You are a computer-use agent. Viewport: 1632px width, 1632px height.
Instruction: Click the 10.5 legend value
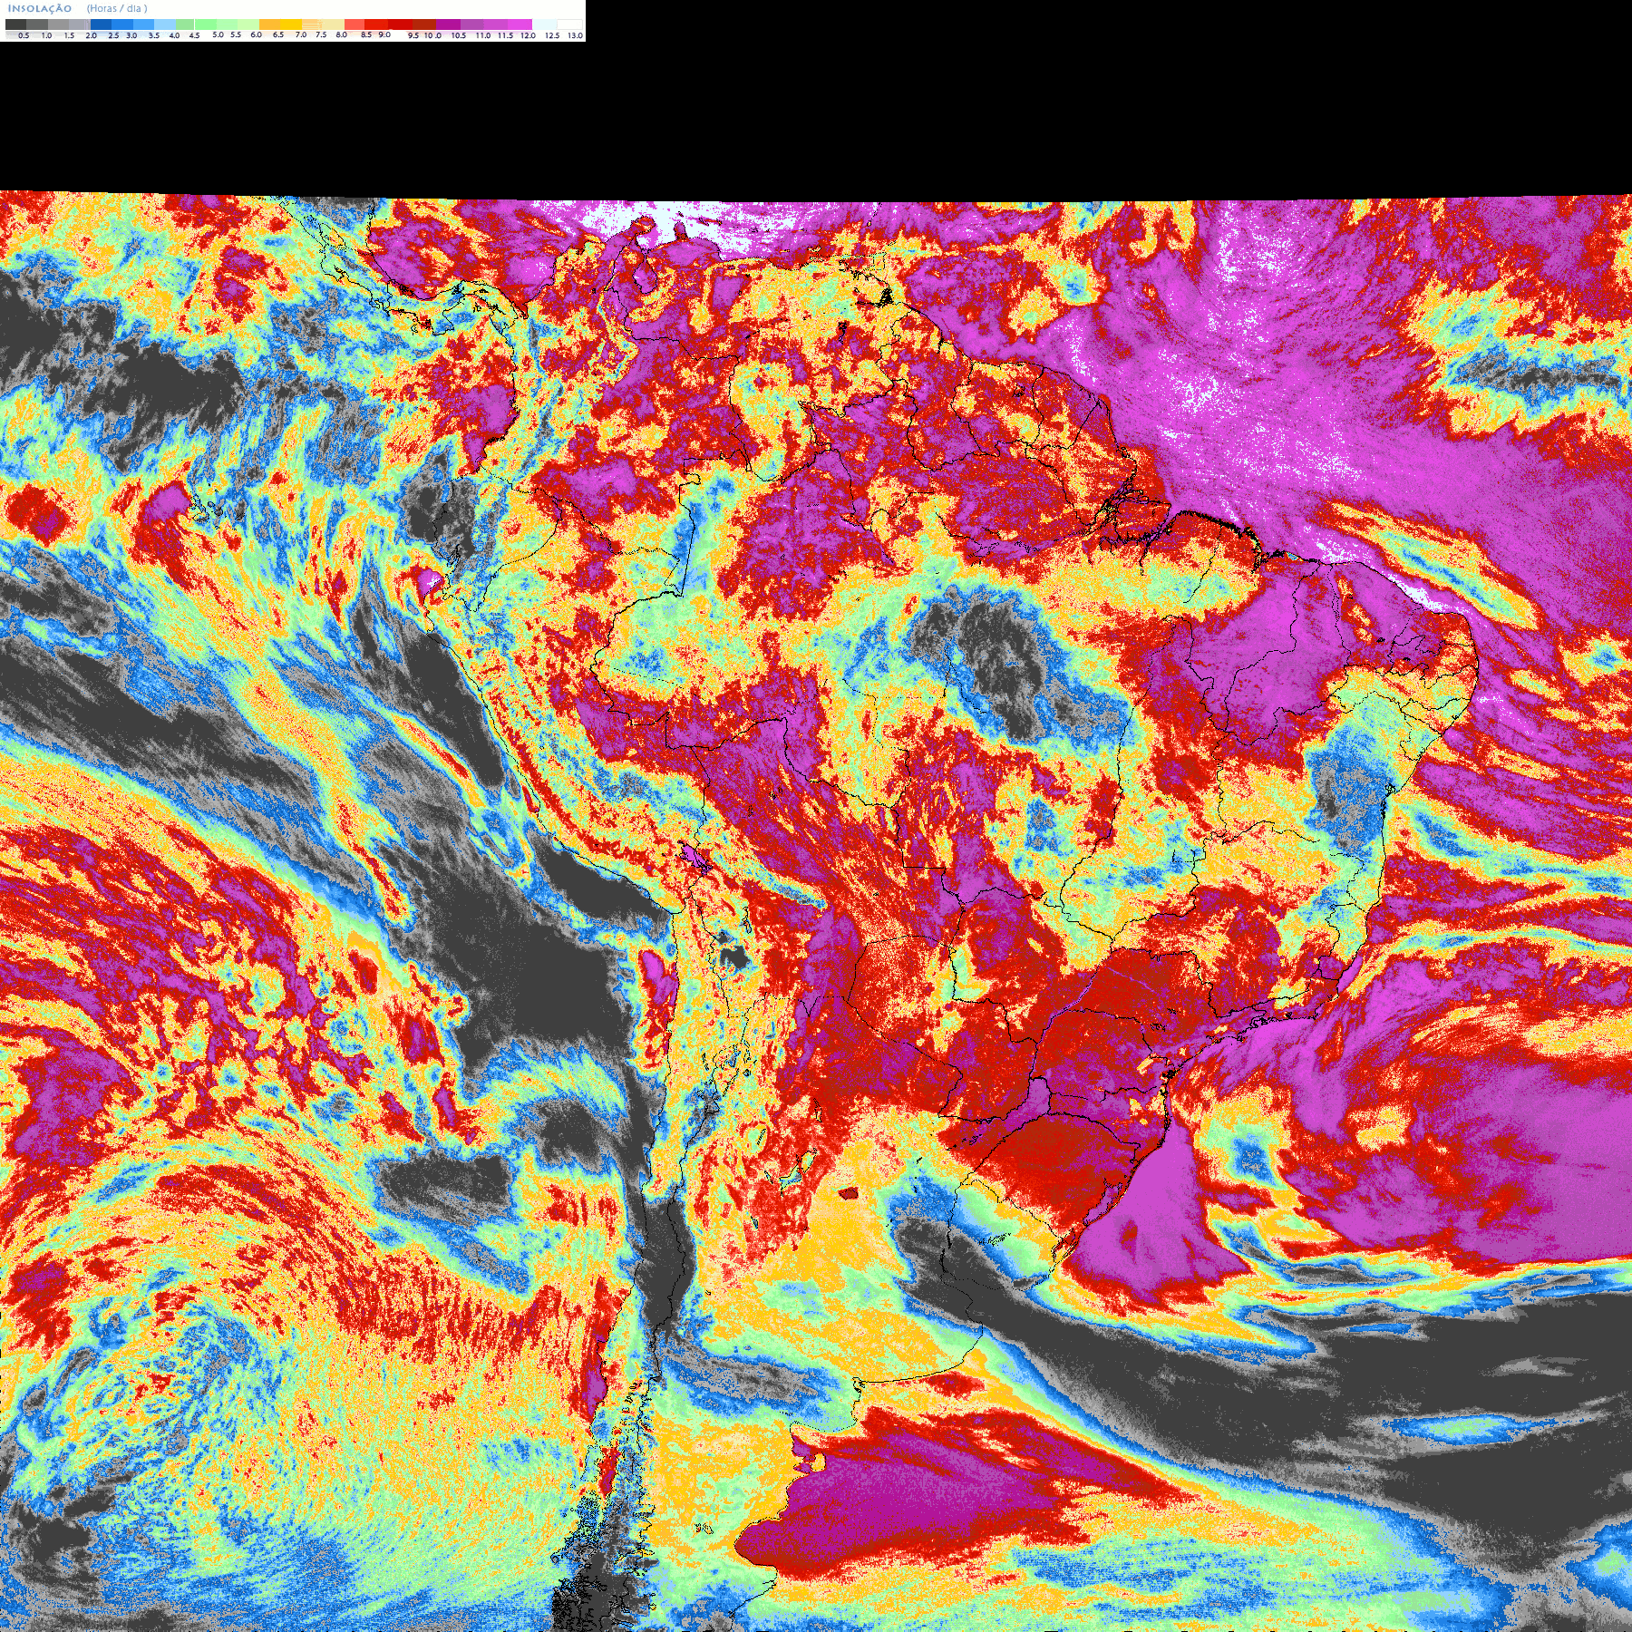tap(459, 35)
